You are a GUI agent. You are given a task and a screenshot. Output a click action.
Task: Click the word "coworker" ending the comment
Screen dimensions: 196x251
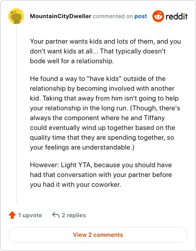106,185
